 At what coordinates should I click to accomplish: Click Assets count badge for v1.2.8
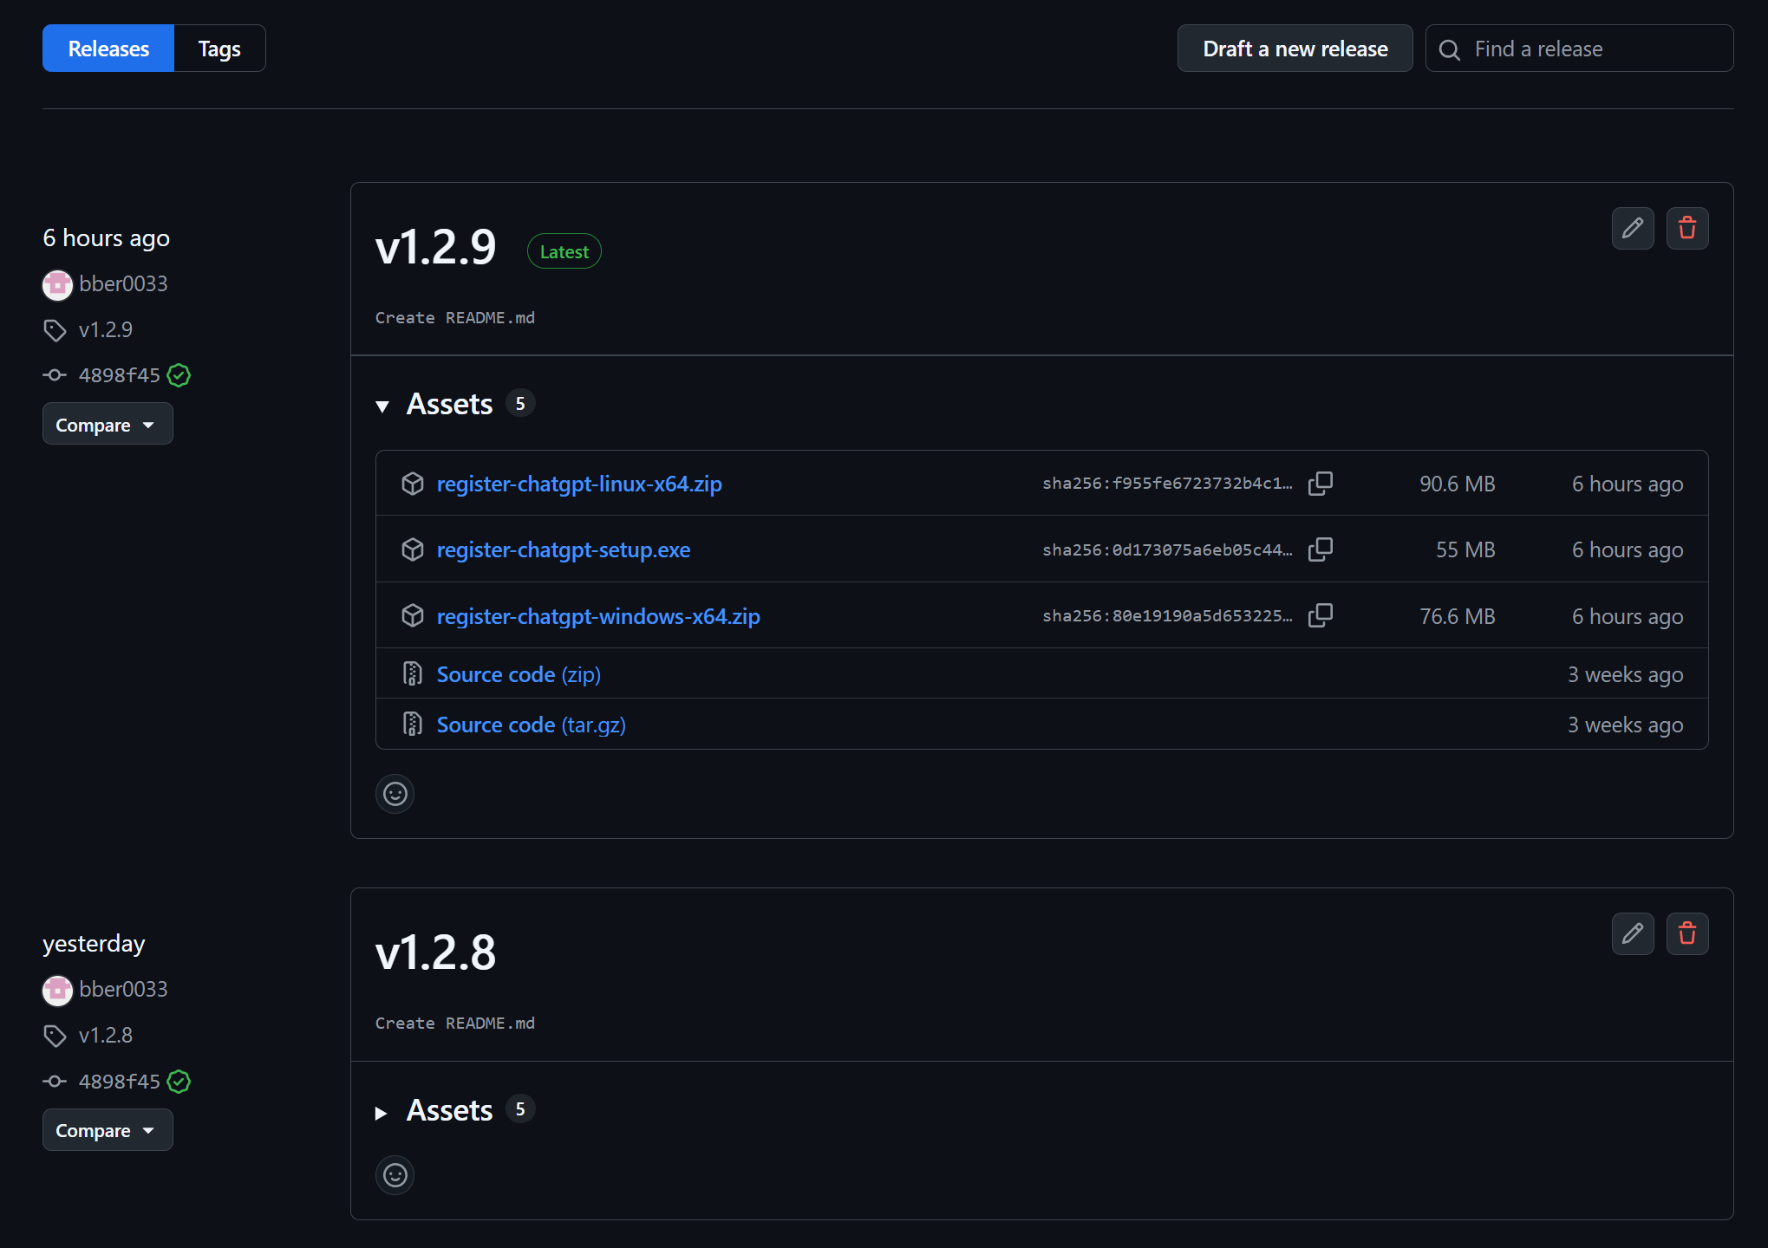coord(520,1109)
